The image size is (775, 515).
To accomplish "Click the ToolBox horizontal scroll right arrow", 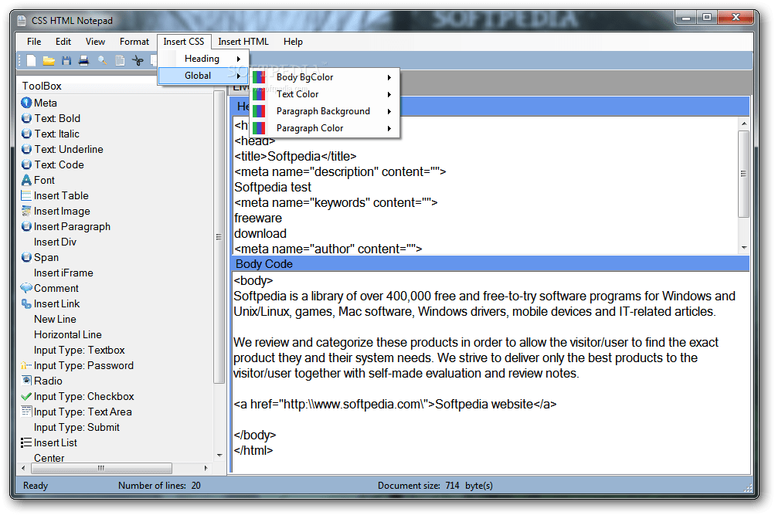I will tap(206, 468).
